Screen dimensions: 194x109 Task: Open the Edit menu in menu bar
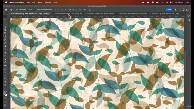coord(34,2)
